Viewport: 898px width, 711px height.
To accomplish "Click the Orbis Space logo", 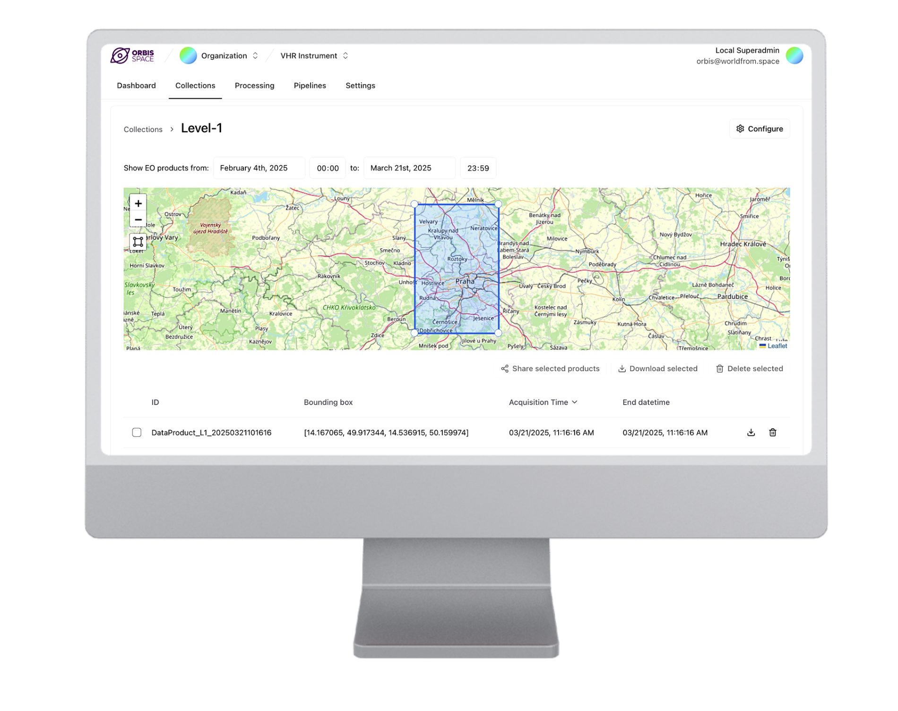I will tap(132, 55).
